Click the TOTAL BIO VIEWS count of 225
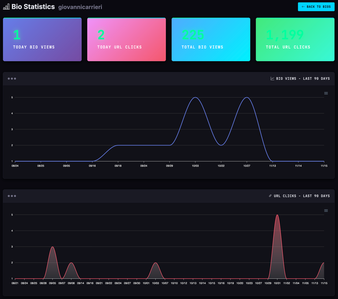338x299 pixels. pyautogui.click(x=193, y=34)
